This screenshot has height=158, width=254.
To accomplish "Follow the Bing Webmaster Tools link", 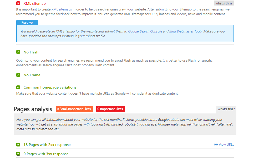I will 185,31.
